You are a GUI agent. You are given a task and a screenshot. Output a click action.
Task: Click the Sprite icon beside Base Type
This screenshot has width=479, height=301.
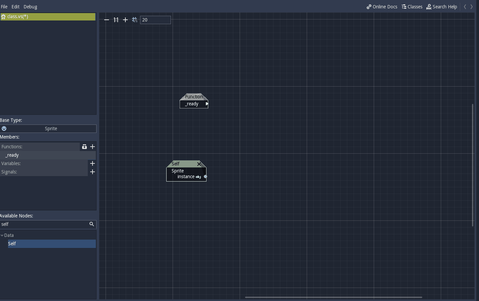pyautogui.click(x=4, y=129)
